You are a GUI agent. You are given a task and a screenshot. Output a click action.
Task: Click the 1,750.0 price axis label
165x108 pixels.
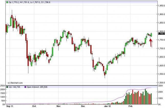161,40
